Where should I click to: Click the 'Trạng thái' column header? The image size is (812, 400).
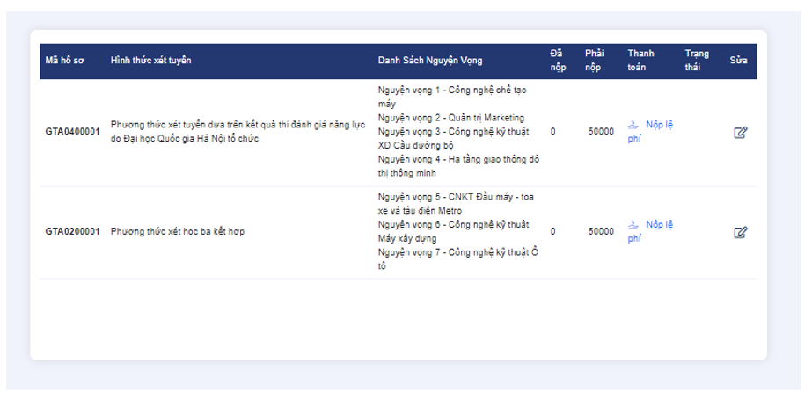pyautogui.click(x=697, y=61)
